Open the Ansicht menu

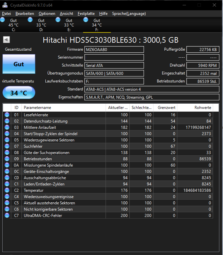coord(67,14)
